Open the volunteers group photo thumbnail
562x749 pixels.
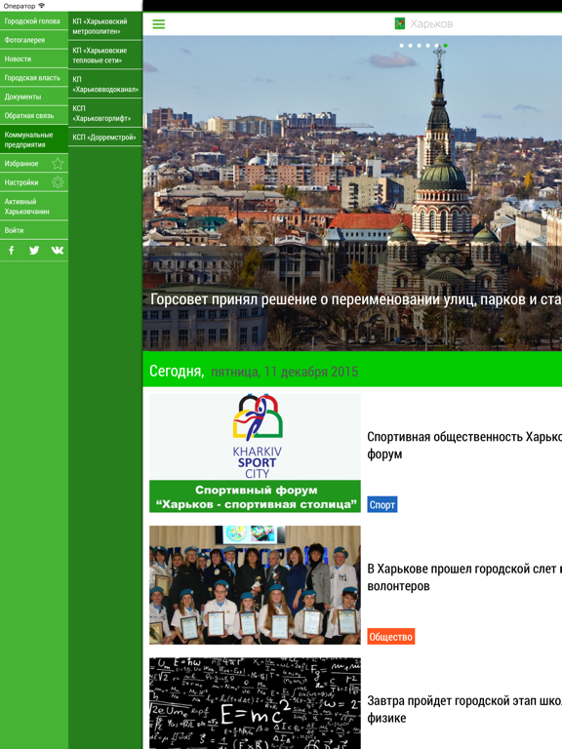tap(255, 585)
